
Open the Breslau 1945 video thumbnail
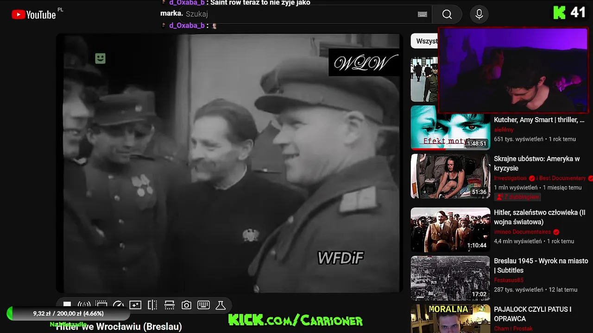450,278
